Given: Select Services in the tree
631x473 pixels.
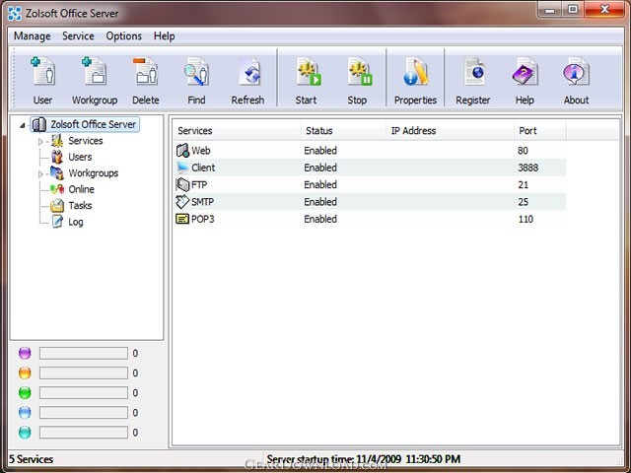Looking at the screenshot, I should point(86,140).
